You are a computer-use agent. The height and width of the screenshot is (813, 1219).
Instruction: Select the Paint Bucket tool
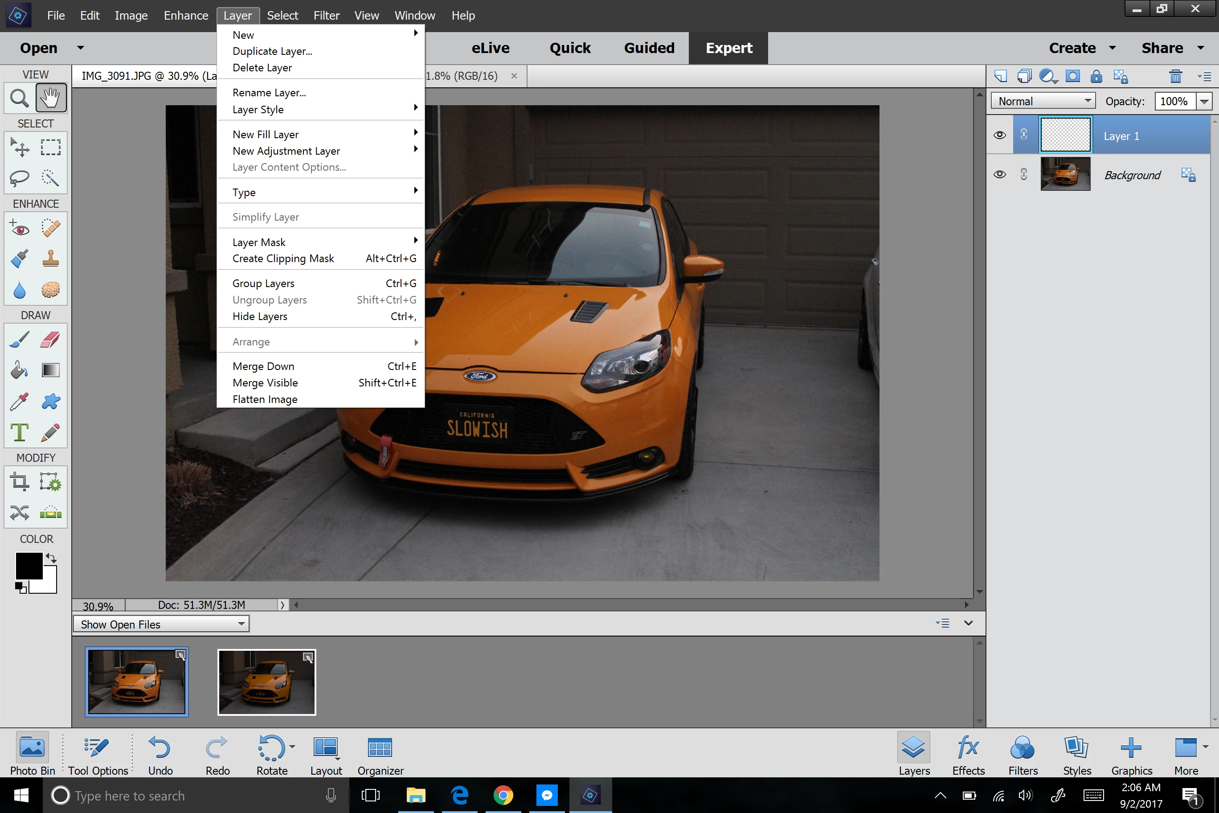click(20, 370)
